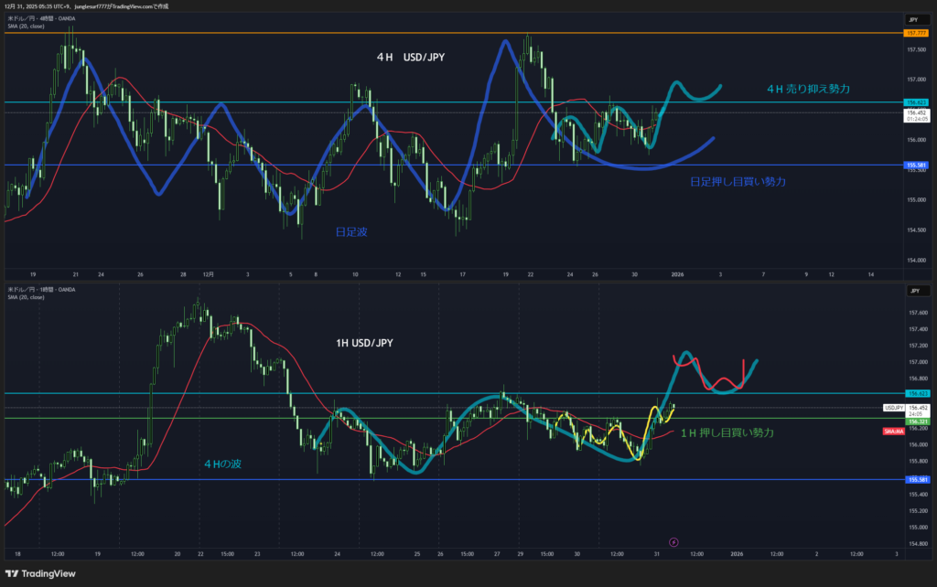Select SMA (20, close) legend on 1H chart

point(27,297)
